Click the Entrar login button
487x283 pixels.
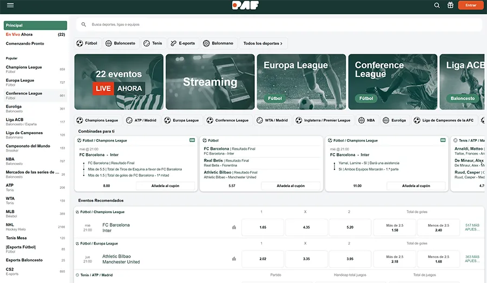pyautogui.click(x=471, y=5)
